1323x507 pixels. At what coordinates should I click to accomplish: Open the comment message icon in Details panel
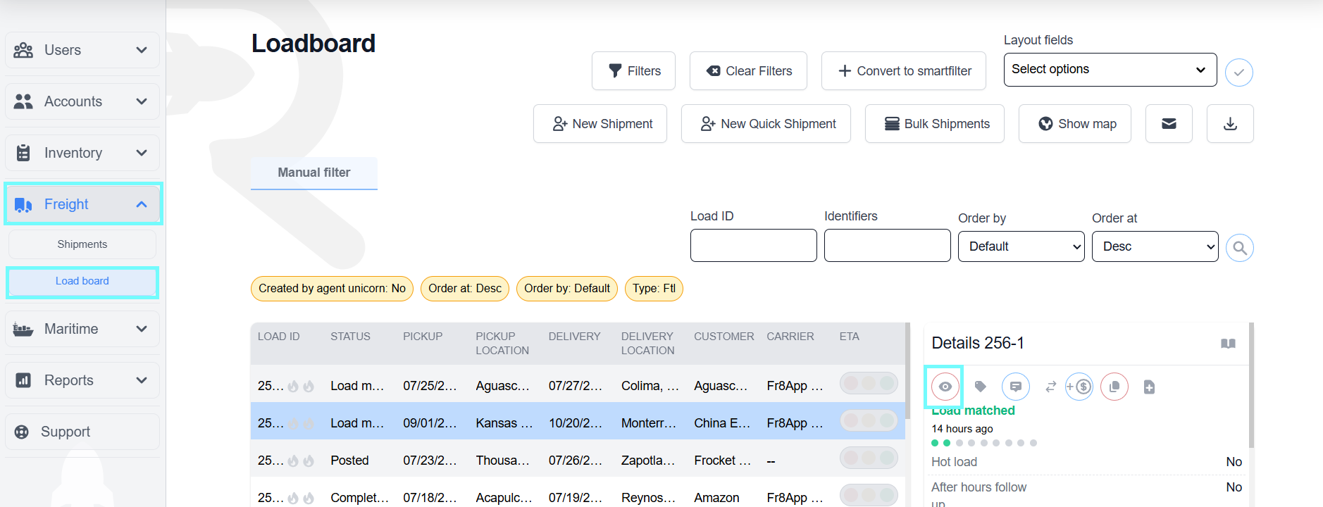[x=1015, y=387]
